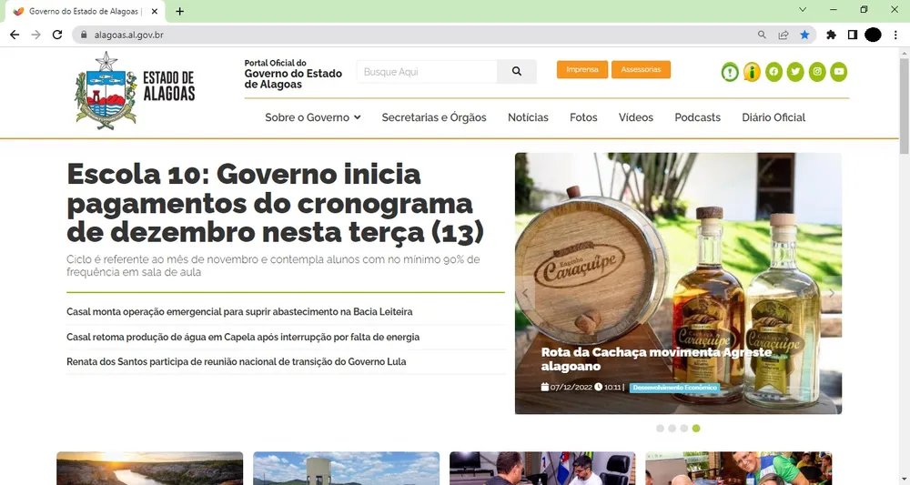Select the first carousel dot

point(660,429)
